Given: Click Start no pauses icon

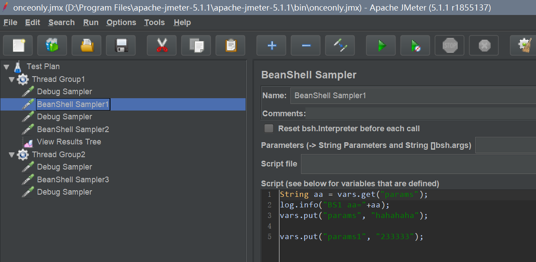Looking at the screenshot, I should coord(415,45).
